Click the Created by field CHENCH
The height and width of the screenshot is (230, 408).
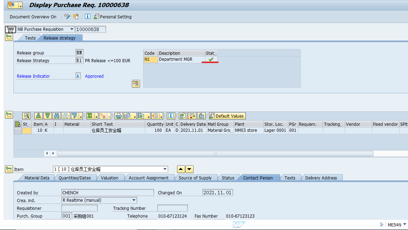(x=108, y=193)
